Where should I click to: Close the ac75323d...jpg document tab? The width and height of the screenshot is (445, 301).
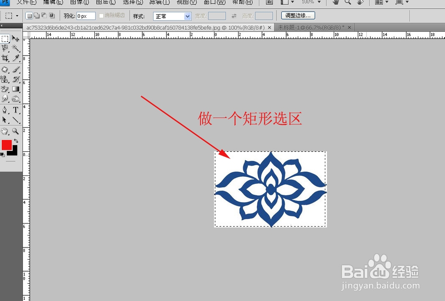pyautogui.click(x=269, y=28)
